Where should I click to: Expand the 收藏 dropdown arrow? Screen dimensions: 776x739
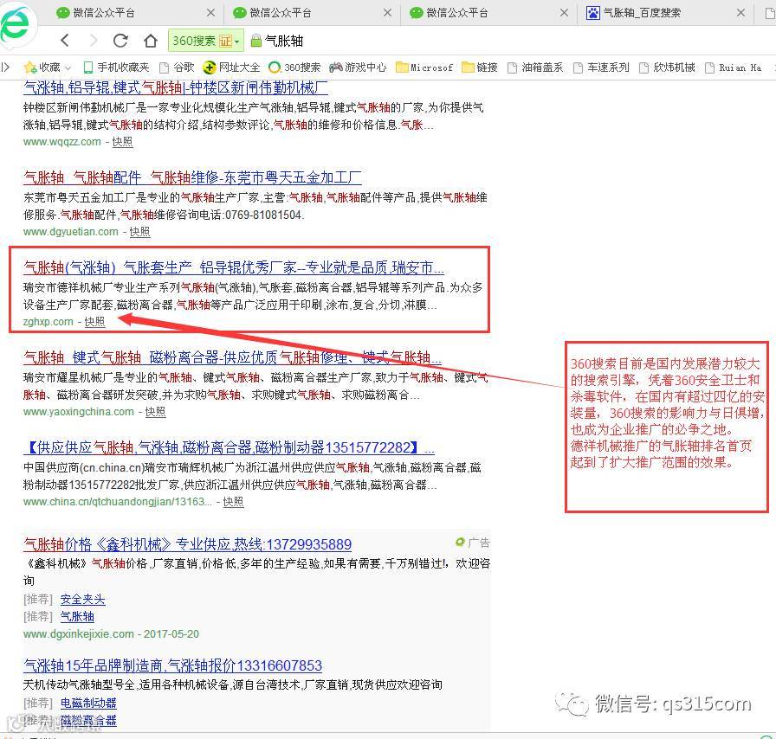(68, 67)
